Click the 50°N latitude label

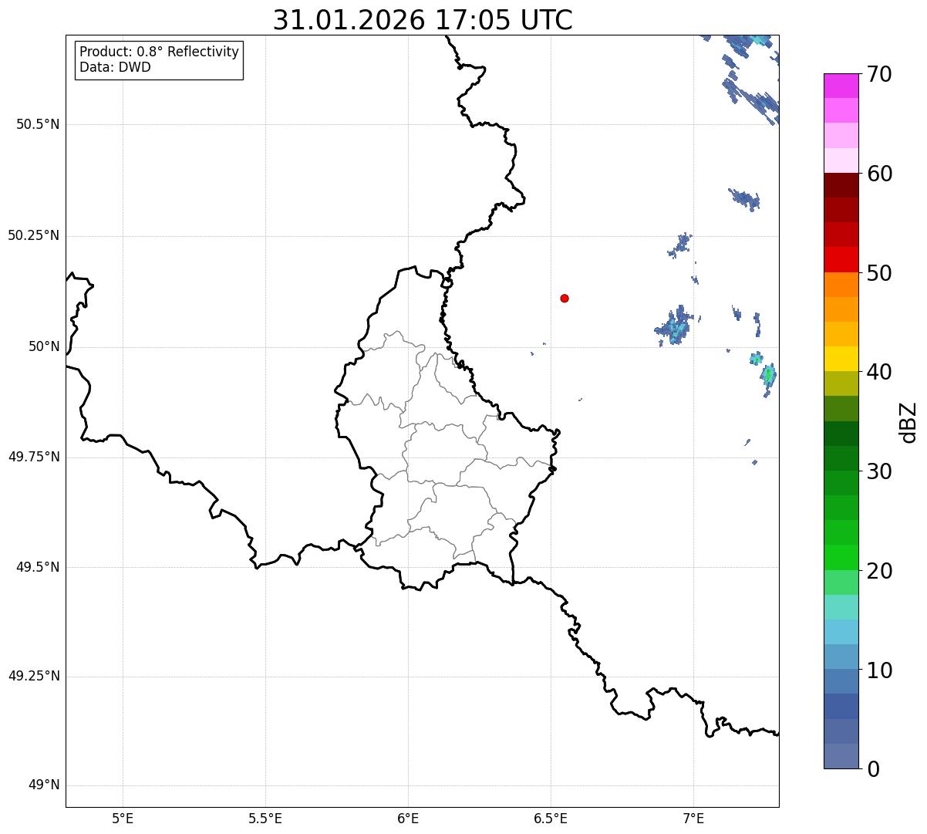click(x=44, y=346)
